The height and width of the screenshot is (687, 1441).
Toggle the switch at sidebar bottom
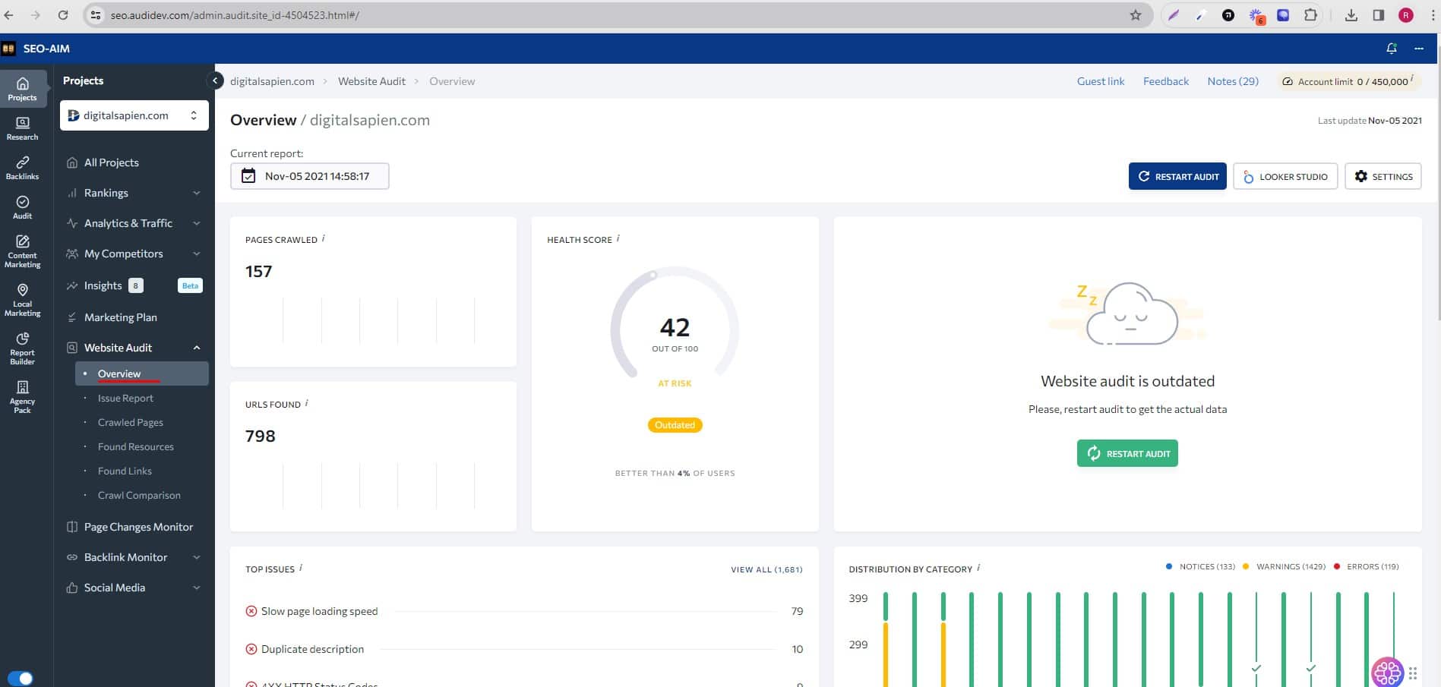[20, 678]
